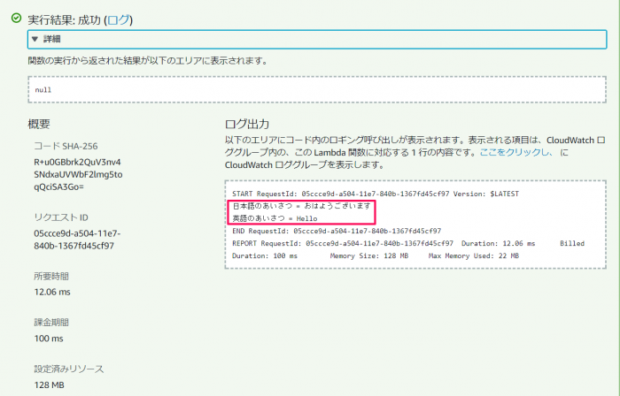Select the 128 MB resource value
This screenshot has height=396, width=620.
pyautogui.click(x=49, y=385)
